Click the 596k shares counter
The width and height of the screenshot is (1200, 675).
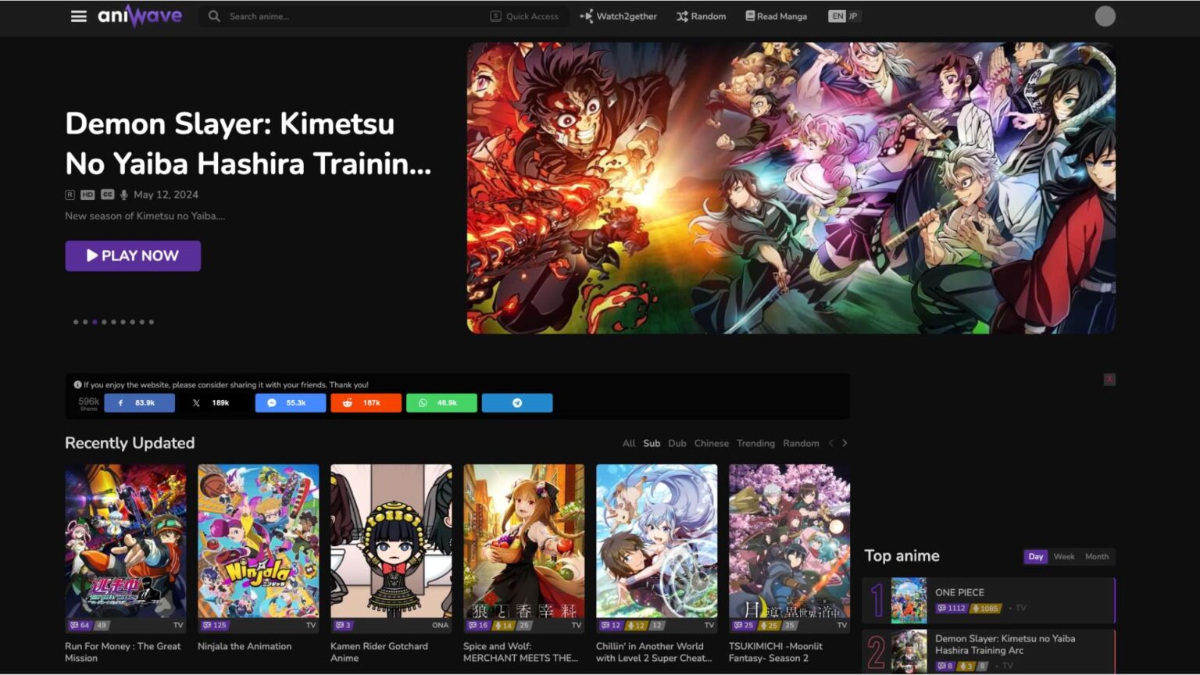click(89, 402)
